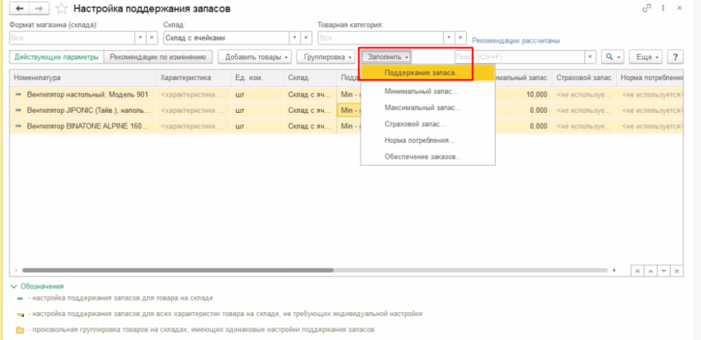Click the Рекомендации рассчитаны link

516,41
